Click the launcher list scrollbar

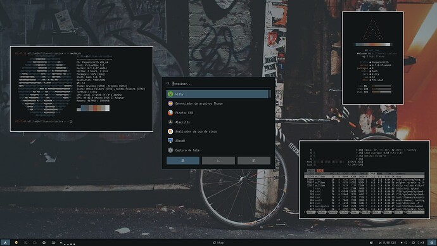270,94
